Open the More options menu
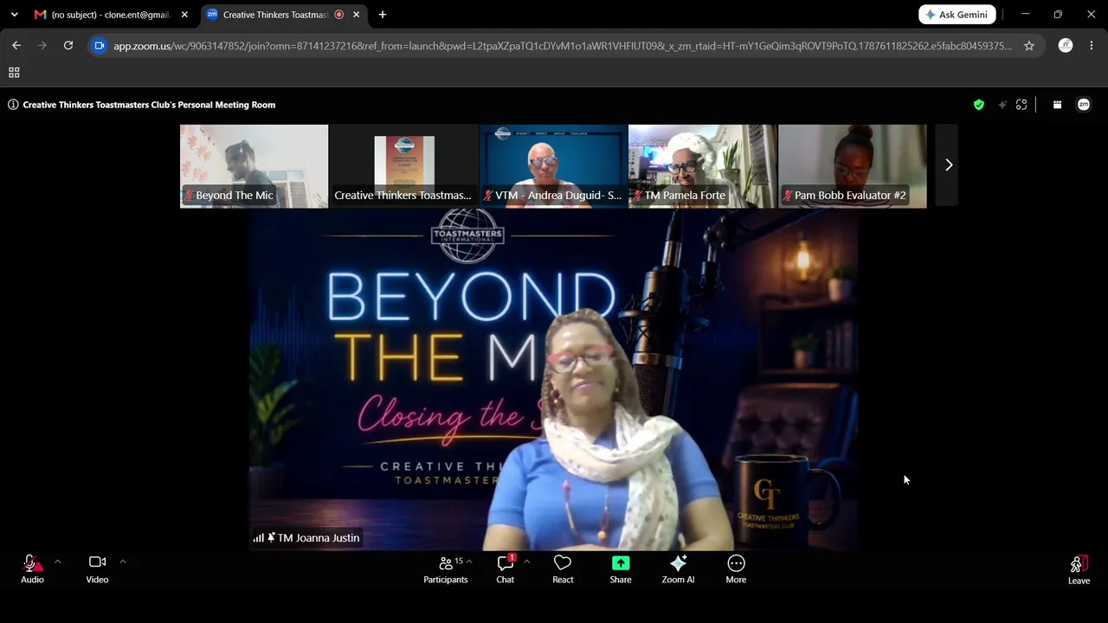This screenshot has height=623, width=1108. [736, 569]
